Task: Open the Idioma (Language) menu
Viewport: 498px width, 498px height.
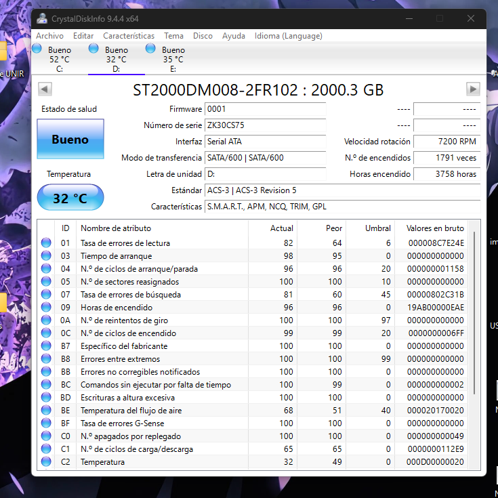Action: pos(289,36)
